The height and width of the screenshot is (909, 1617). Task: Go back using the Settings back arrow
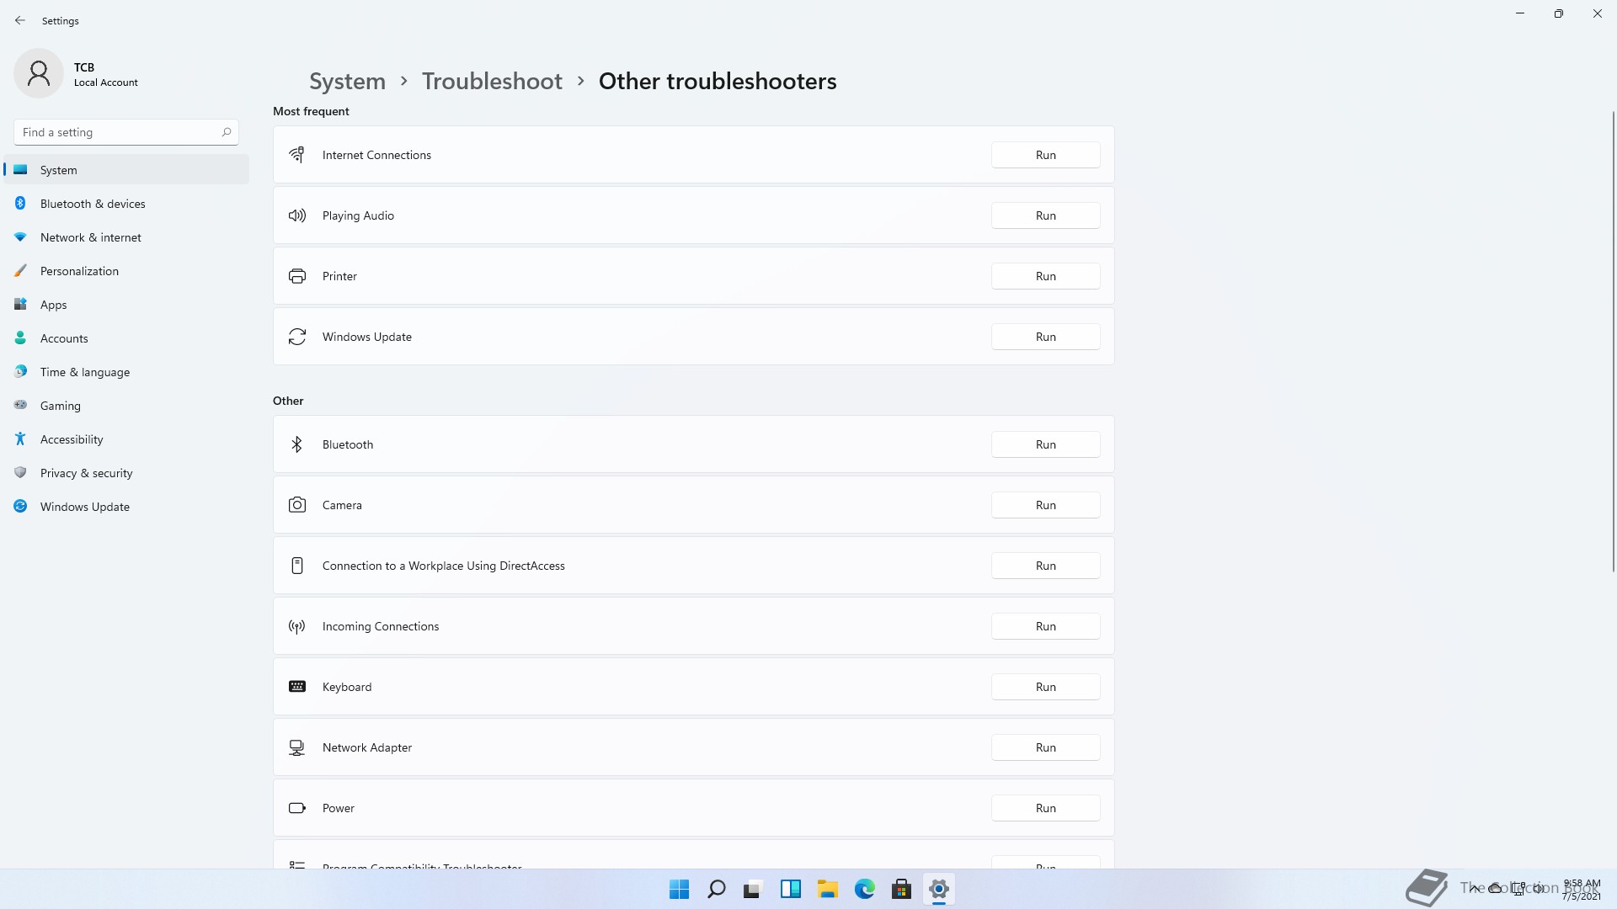pos(20,20)
